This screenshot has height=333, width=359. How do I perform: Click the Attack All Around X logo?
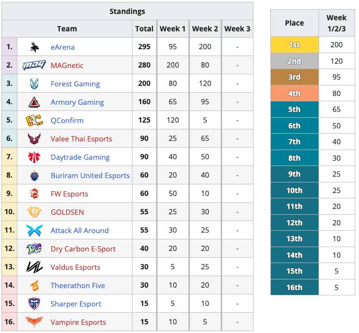(x=34, y=231)
